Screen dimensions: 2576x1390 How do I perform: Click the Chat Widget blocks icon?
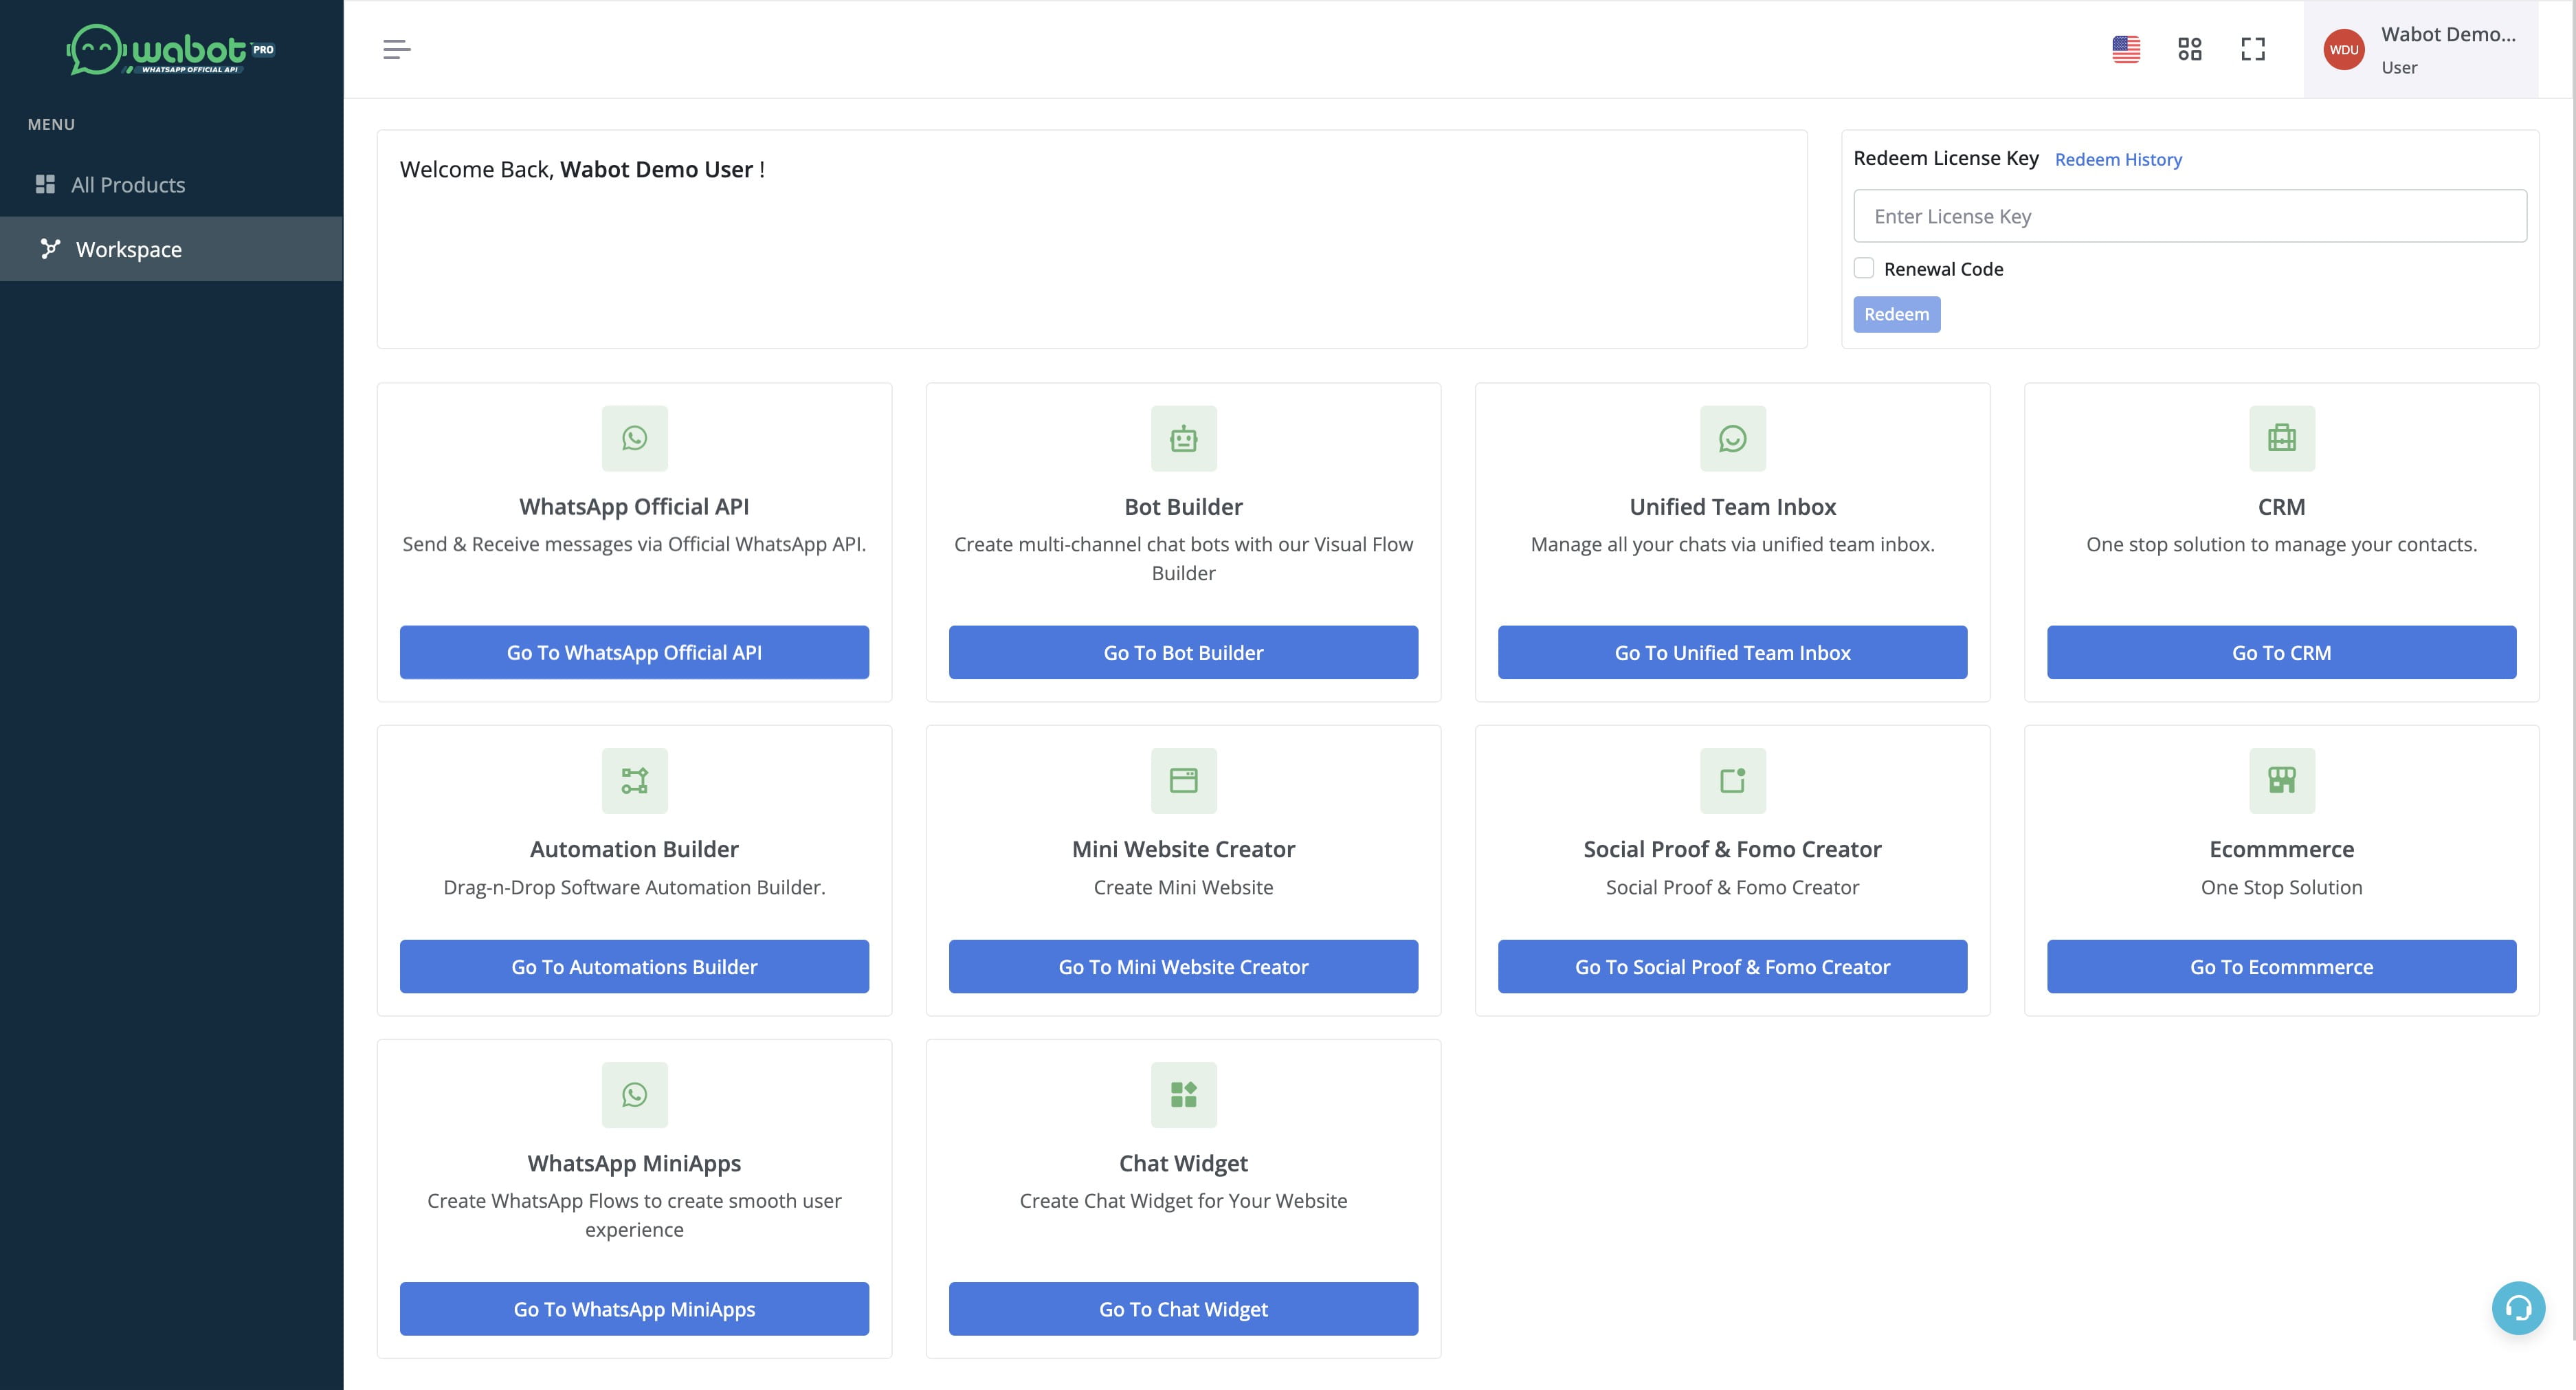pos(1183,1094)
